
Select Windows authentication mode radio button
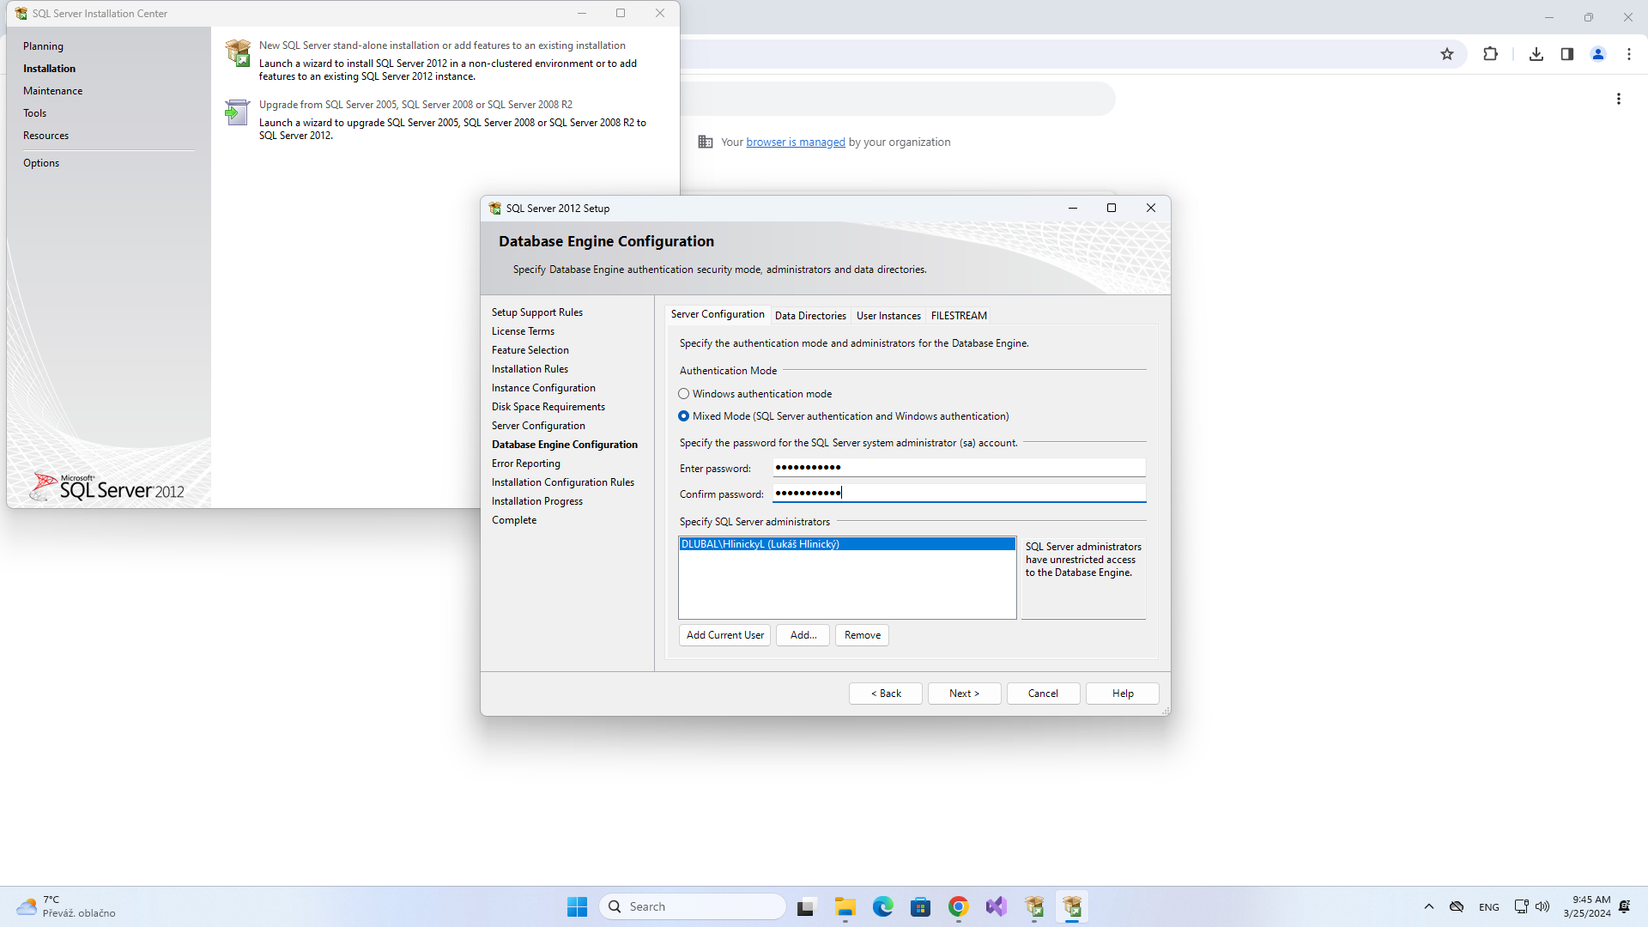tap(683, 394)
